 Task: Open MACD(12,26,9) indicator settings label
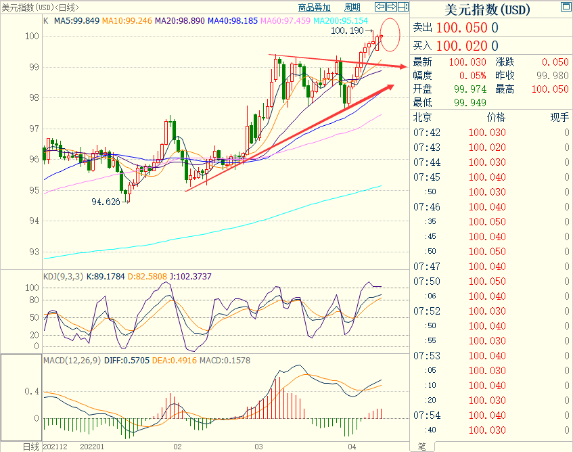pos(71,361)
